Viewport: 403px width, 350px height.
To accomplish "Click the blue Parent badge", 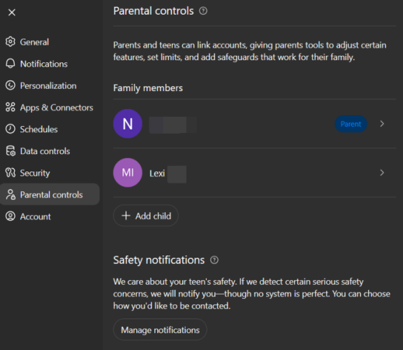I will point(351,124).
